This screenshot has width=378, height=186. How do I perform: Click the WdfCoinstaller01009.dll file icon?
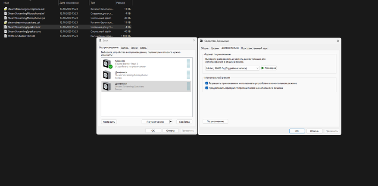click(6, 36)
